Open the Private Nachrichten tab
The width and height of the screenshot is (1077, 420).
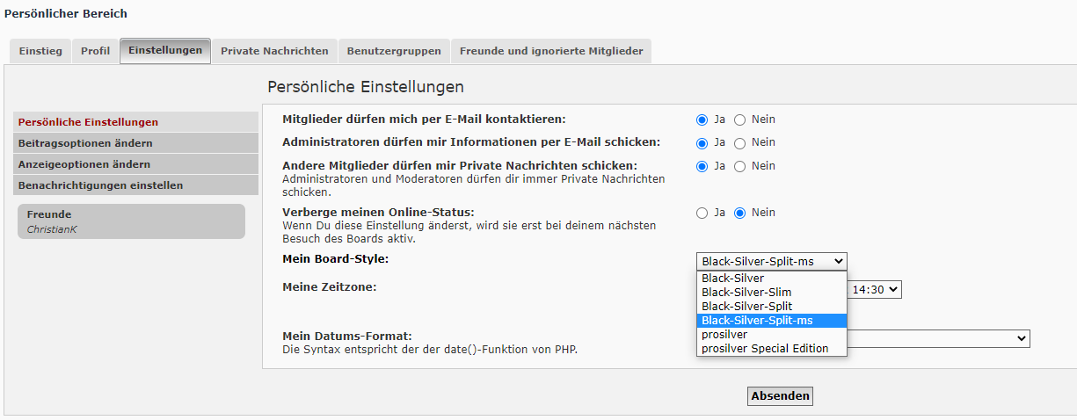point(274,51)
